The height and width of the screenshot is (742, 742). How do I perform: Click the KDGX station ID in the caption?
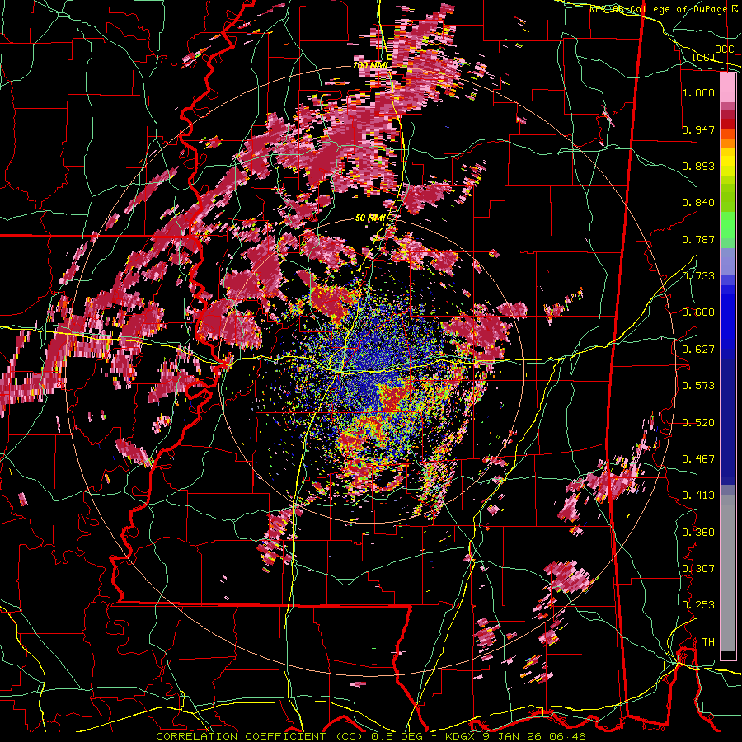[x=461, y=736]
